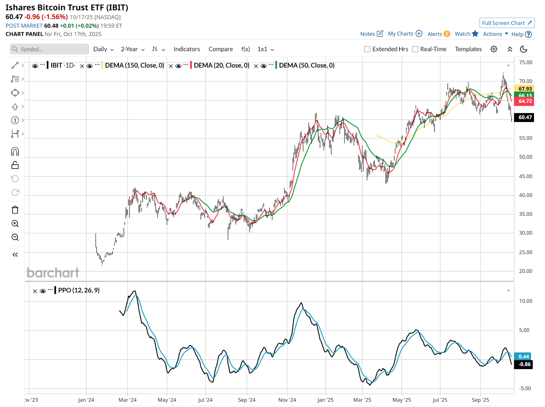Click the Watch star icon
Image resolution: width=545 pixels, height=407 pixels.
[475, 34]
